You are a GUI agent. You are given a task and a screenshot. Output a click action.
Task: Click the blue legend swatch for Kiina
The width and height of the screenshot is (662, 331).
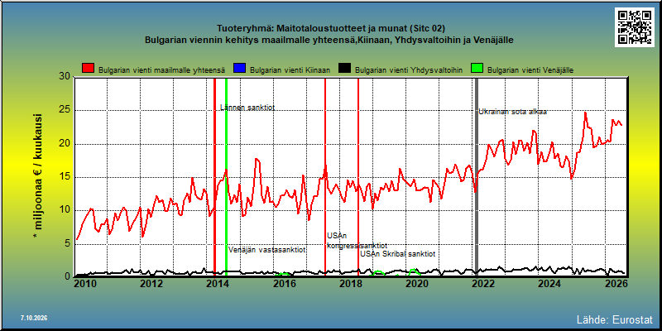pyautogui.click(x=239, y=69)
